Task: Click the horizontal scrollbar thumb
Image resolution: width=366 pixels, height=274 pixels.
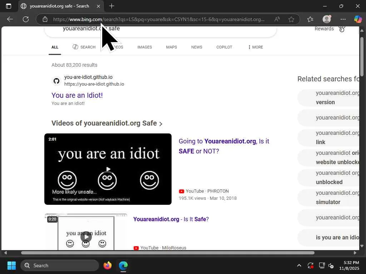Action: pyautogui.click(x=168, y=253)
